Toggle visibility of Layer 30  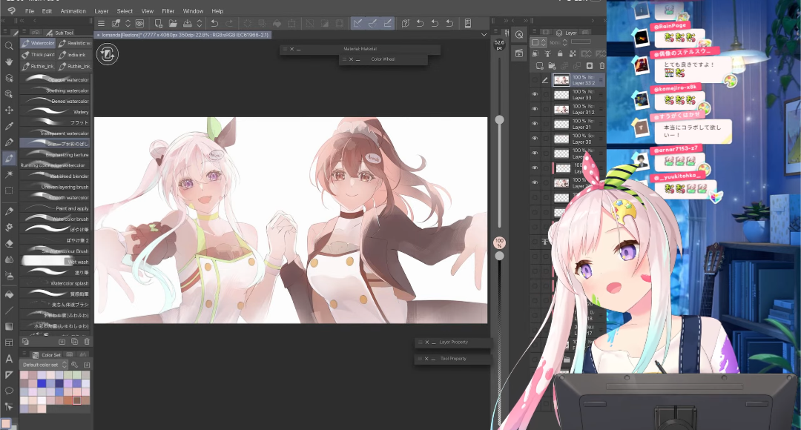(534, 139)
